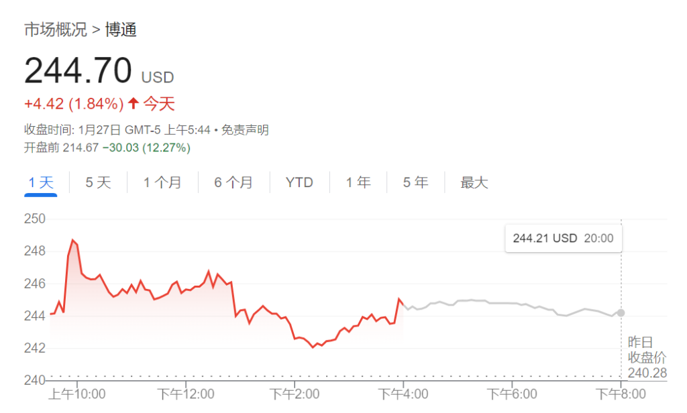Click the 下午6:00 time axis label
The height and width of the screenshot is (413, 687).
point(512,394)
